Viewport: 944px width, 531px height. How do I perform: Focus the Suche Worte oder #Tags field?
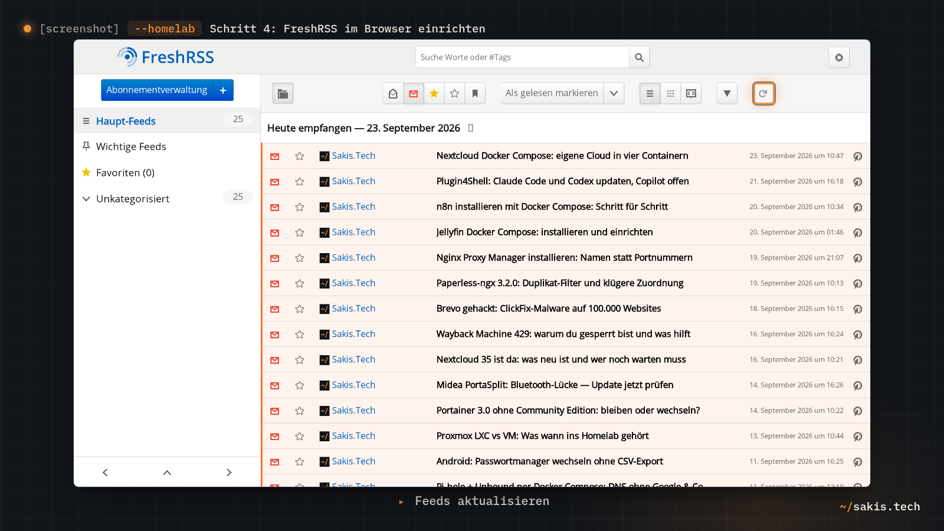523,57
